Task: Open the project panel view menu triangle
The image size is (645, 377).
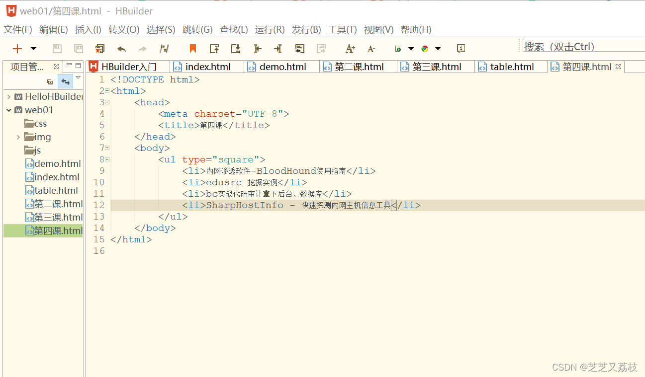Action: click(x=78, y=77)
